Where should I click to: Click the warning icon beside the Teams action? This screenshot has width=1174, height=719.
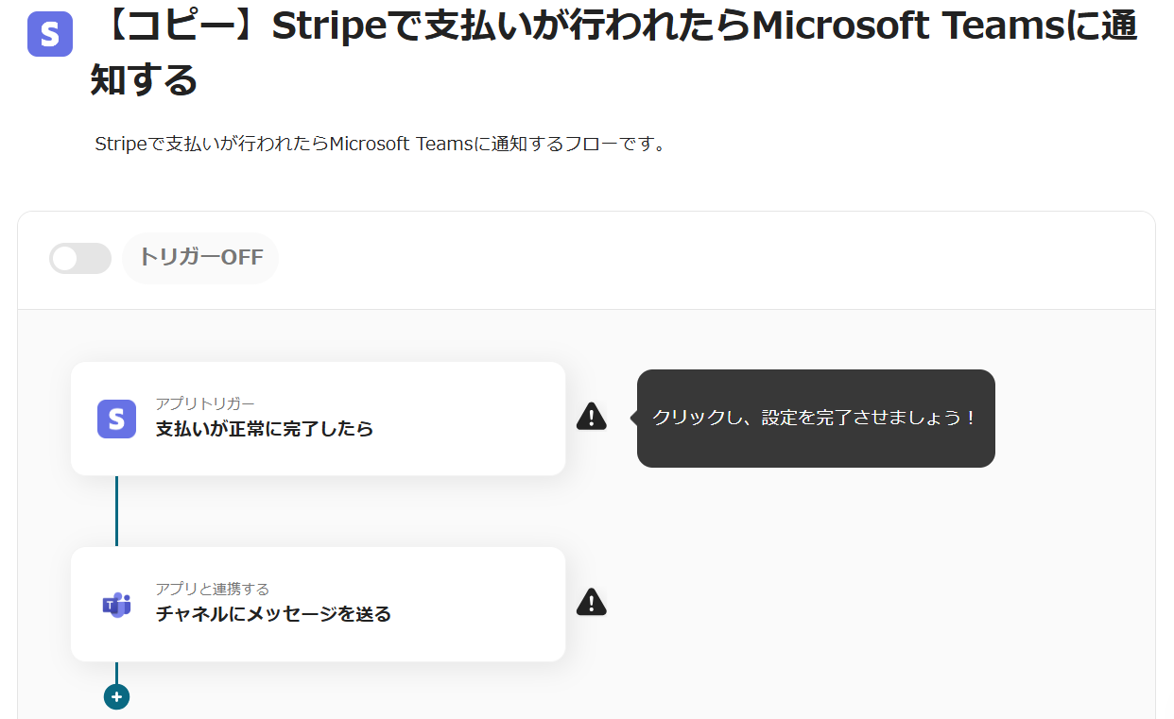(592, 602)
